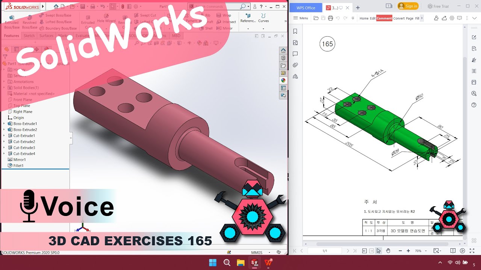Select the Hand tool in WPS
Screen dimensions: 481x270
pyautogui.click(x=388, y=250)
